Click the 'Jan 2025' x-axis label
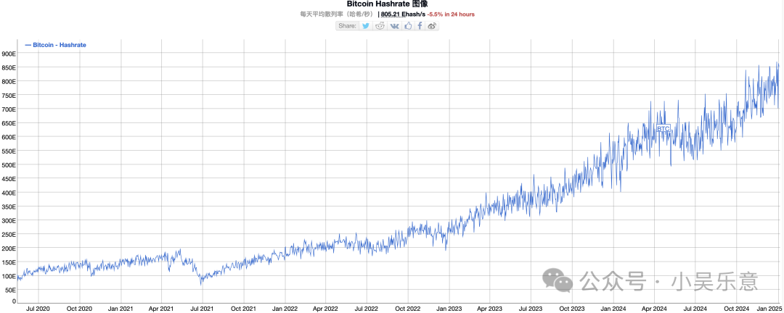 768,309
